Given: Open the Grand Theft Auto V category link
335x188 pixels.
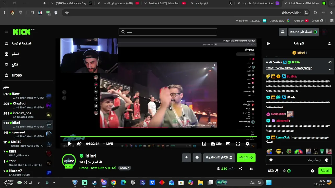Looking at the screenshot, I should click(98, 168).
